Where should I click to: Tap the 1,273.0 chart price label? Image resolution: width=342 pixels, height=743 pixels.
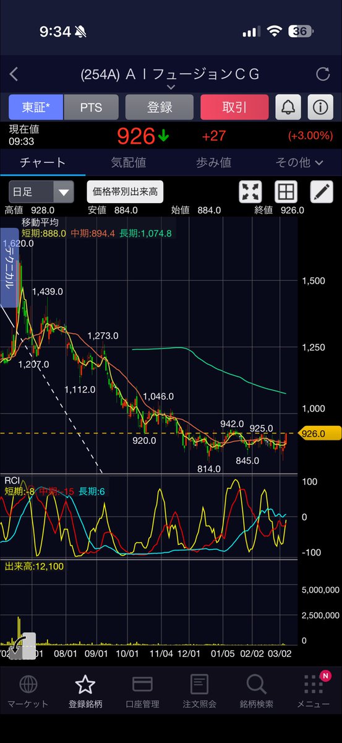click(103, 336)
